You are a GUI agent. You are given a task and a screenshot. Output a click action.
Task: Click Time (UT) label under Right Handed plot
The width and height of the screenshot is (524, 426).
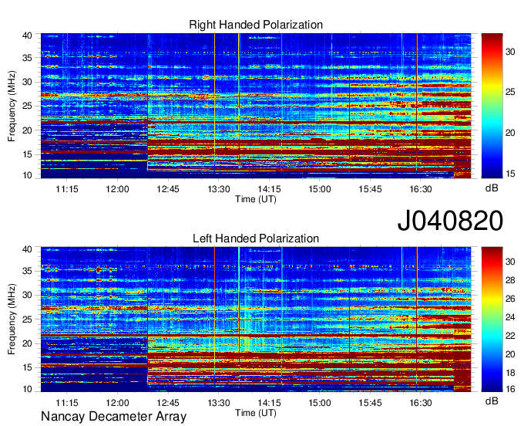pos(256,199)
